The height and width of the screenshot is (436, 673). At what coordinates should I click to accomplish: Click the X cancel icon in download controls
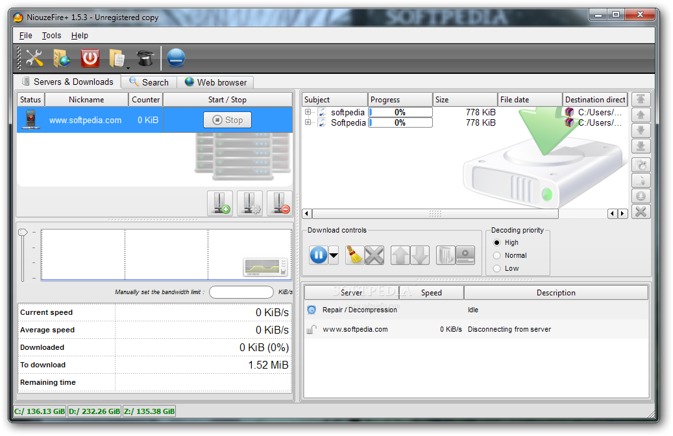coord(374,255)
